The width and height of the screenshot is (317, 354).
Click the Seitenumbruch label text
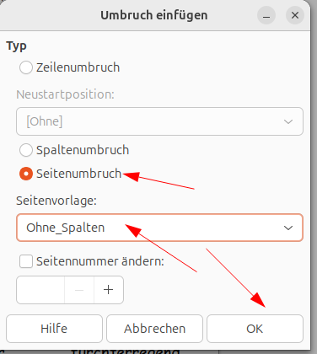78,174
